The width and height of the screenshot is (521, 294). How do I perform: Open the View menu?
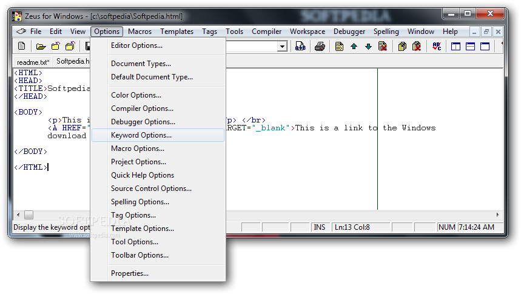coord(78,32)
